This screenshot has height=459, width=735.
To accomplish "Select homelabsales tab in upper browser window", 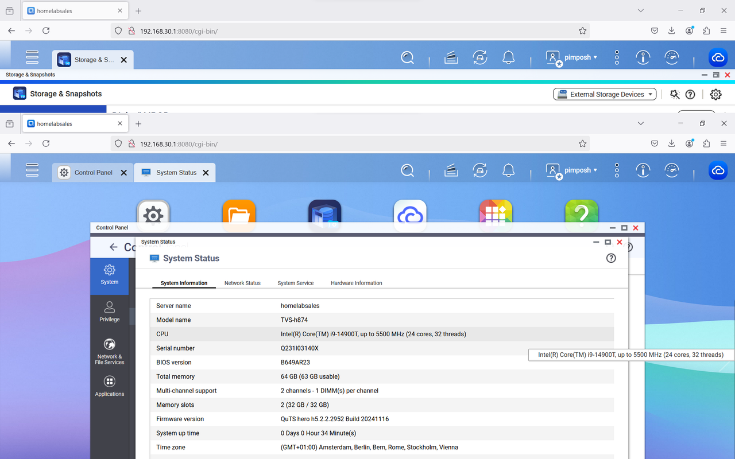I will (x=76, y=11).
